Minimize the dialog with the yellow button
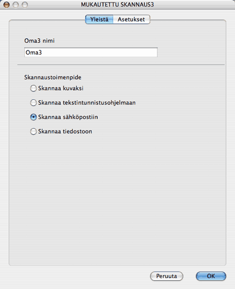The image size is (235, 289). point(16,5)
